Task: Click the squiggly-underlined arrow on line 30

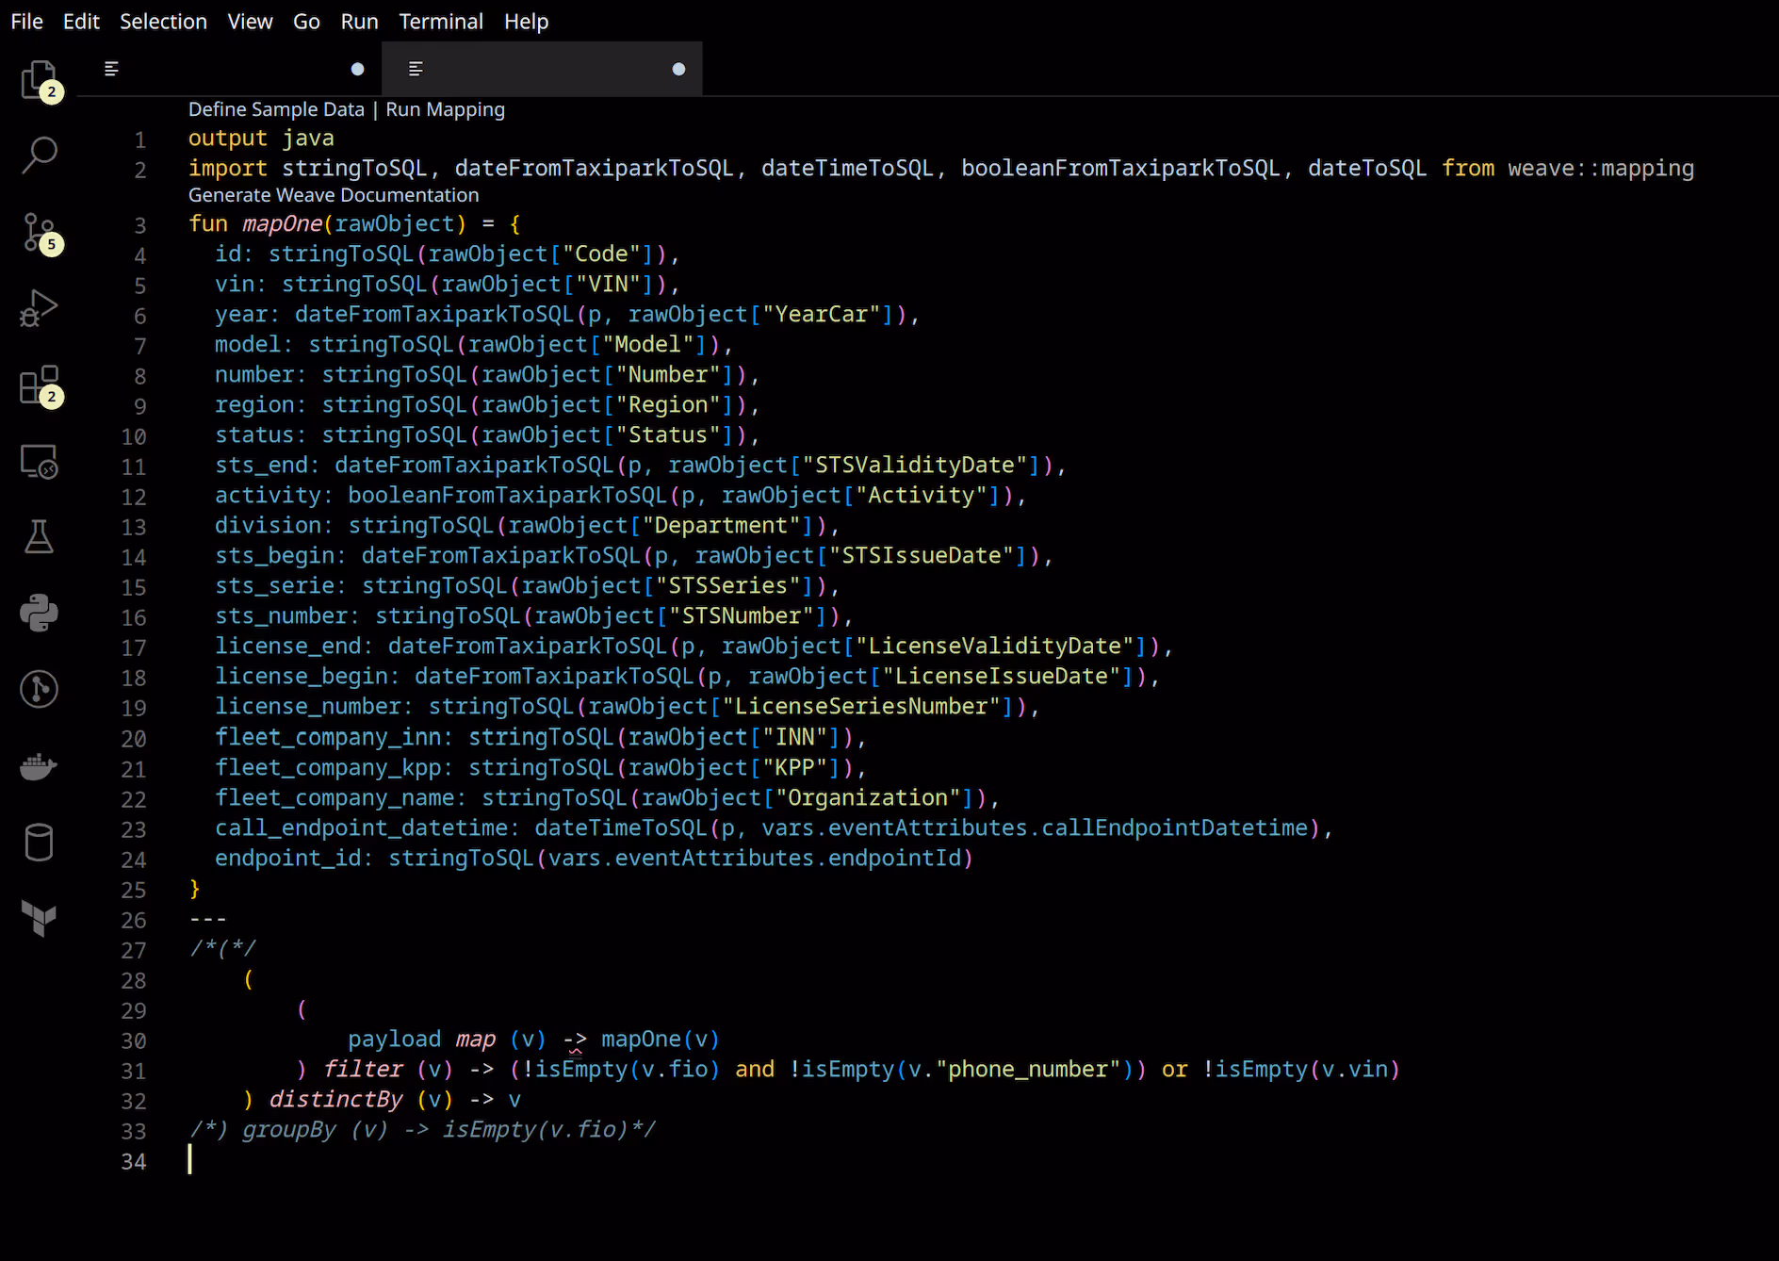Action: point(575,1040)
